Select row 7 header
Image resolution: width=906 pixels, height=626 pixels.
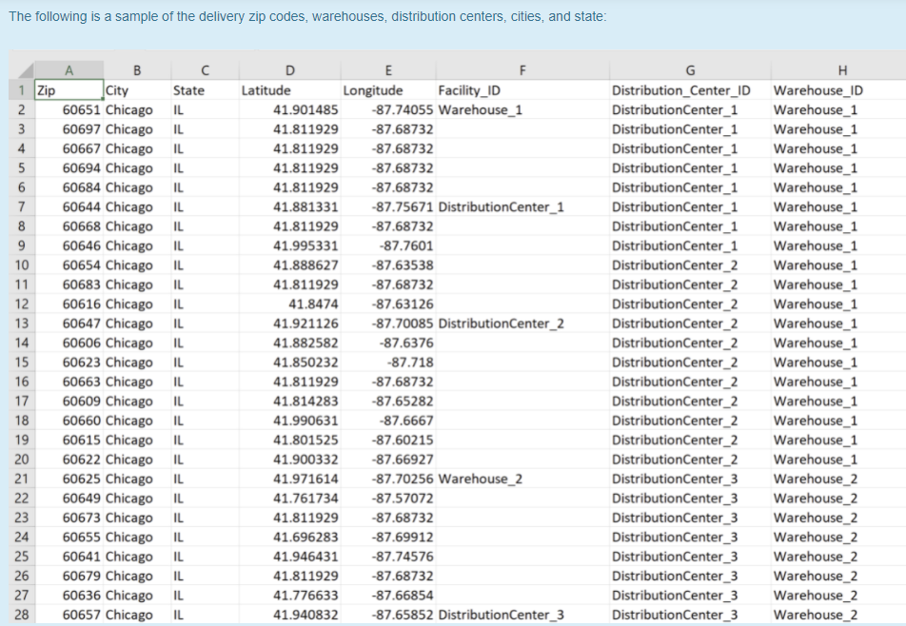(22, 206)
